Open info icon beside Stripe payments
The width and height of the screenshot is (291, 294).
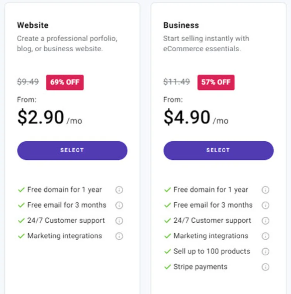pos(265,267)
